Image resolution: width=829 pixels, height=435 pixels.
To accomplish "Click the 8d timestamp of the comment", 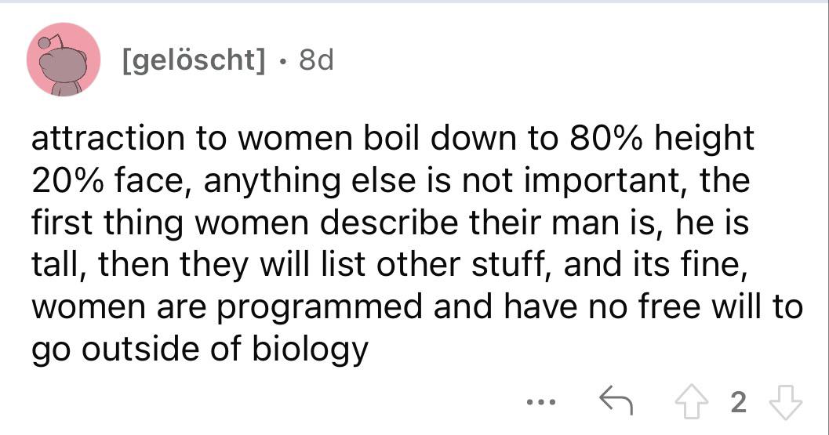I will (316, 60).
